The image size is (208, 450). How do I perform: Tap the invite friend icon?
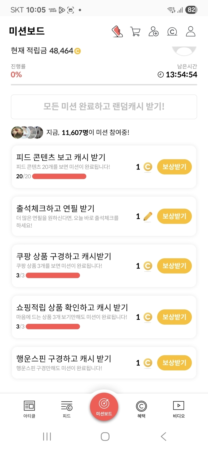[153, 32]
